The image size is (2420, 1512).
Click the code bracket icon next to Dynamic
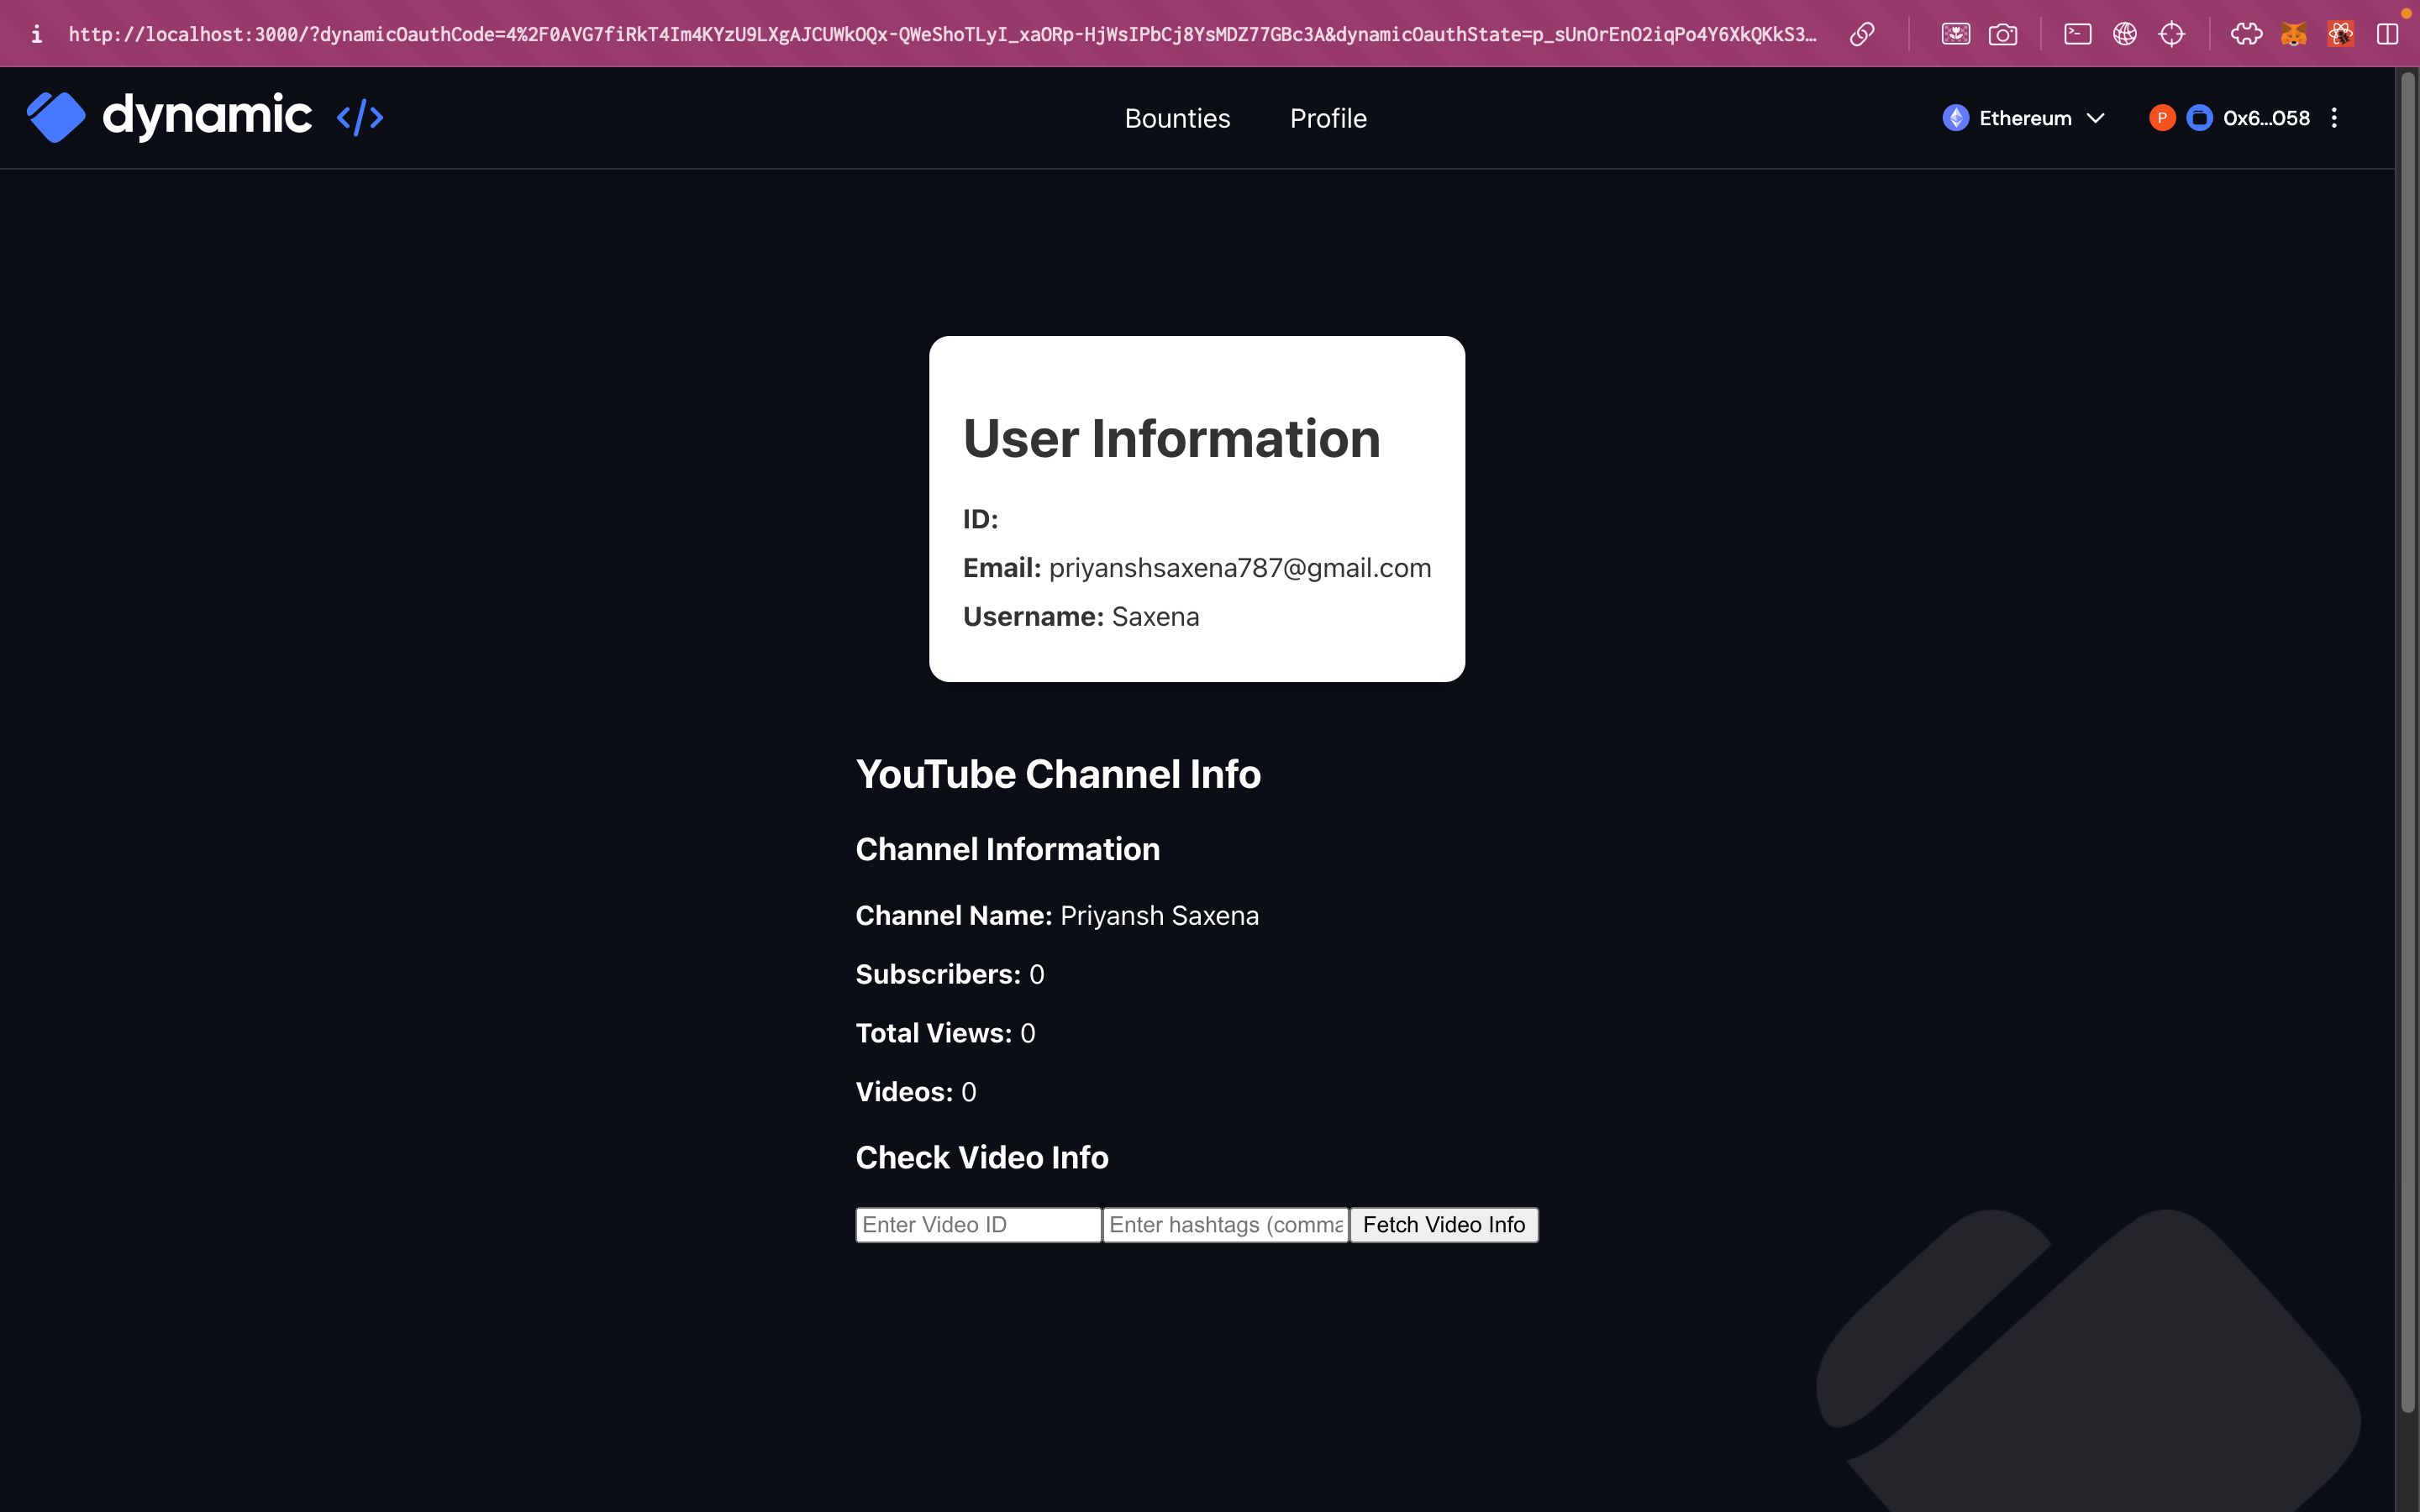point(359,117)
